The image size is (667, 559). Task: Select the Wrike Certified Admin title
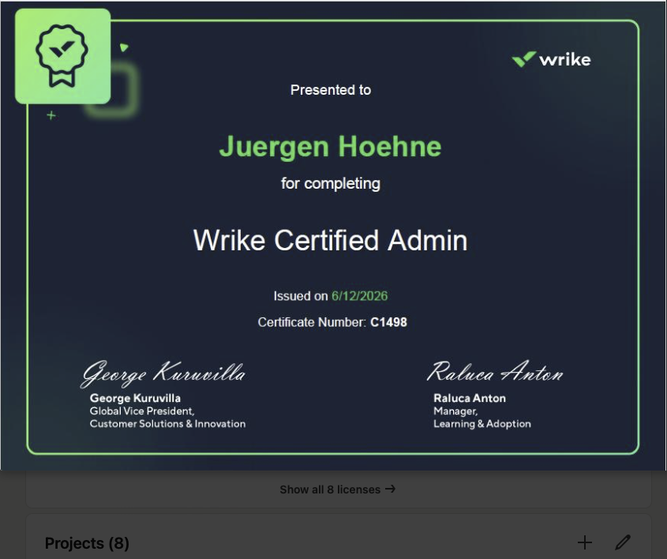tap(330, 240)
